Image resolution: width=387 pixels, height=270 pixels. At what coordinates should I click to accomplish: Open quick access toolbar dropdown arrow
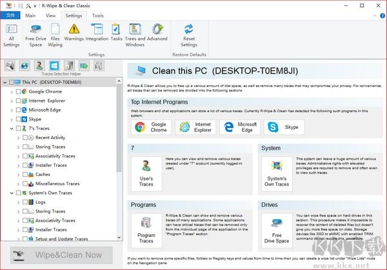click(x=35, y=6)
